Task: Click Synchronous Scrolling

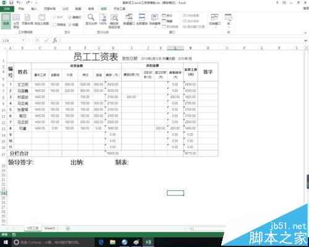Action: 191,21
